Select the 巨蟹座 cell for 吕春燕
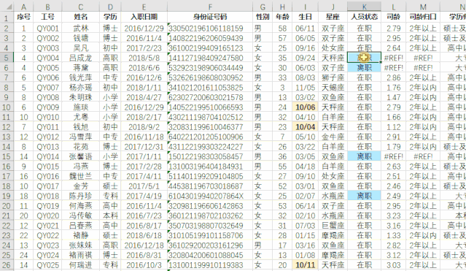 (333, 226)
